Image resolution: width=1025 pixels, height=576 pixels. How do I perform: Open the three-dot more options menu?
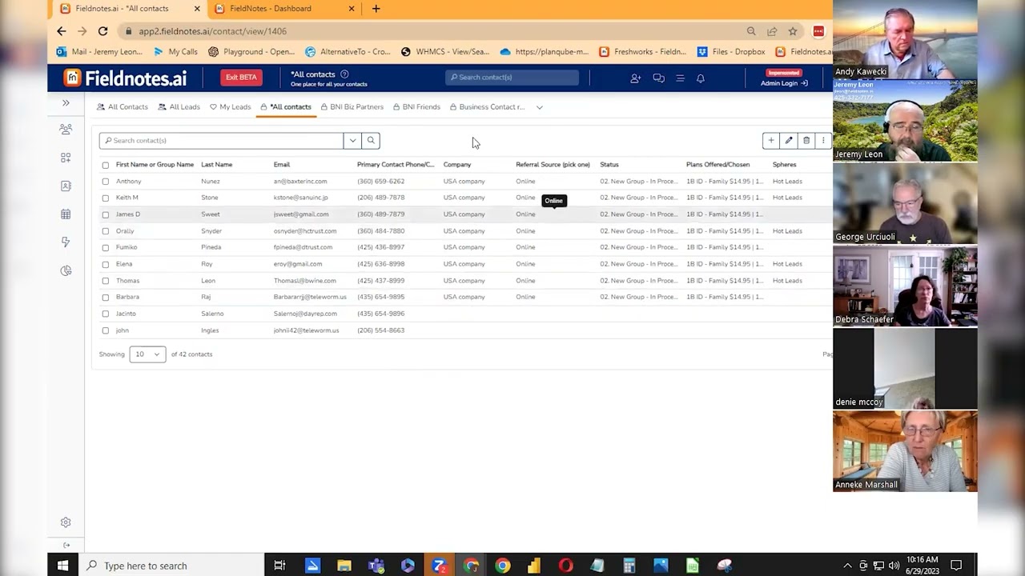coord(823,141)
